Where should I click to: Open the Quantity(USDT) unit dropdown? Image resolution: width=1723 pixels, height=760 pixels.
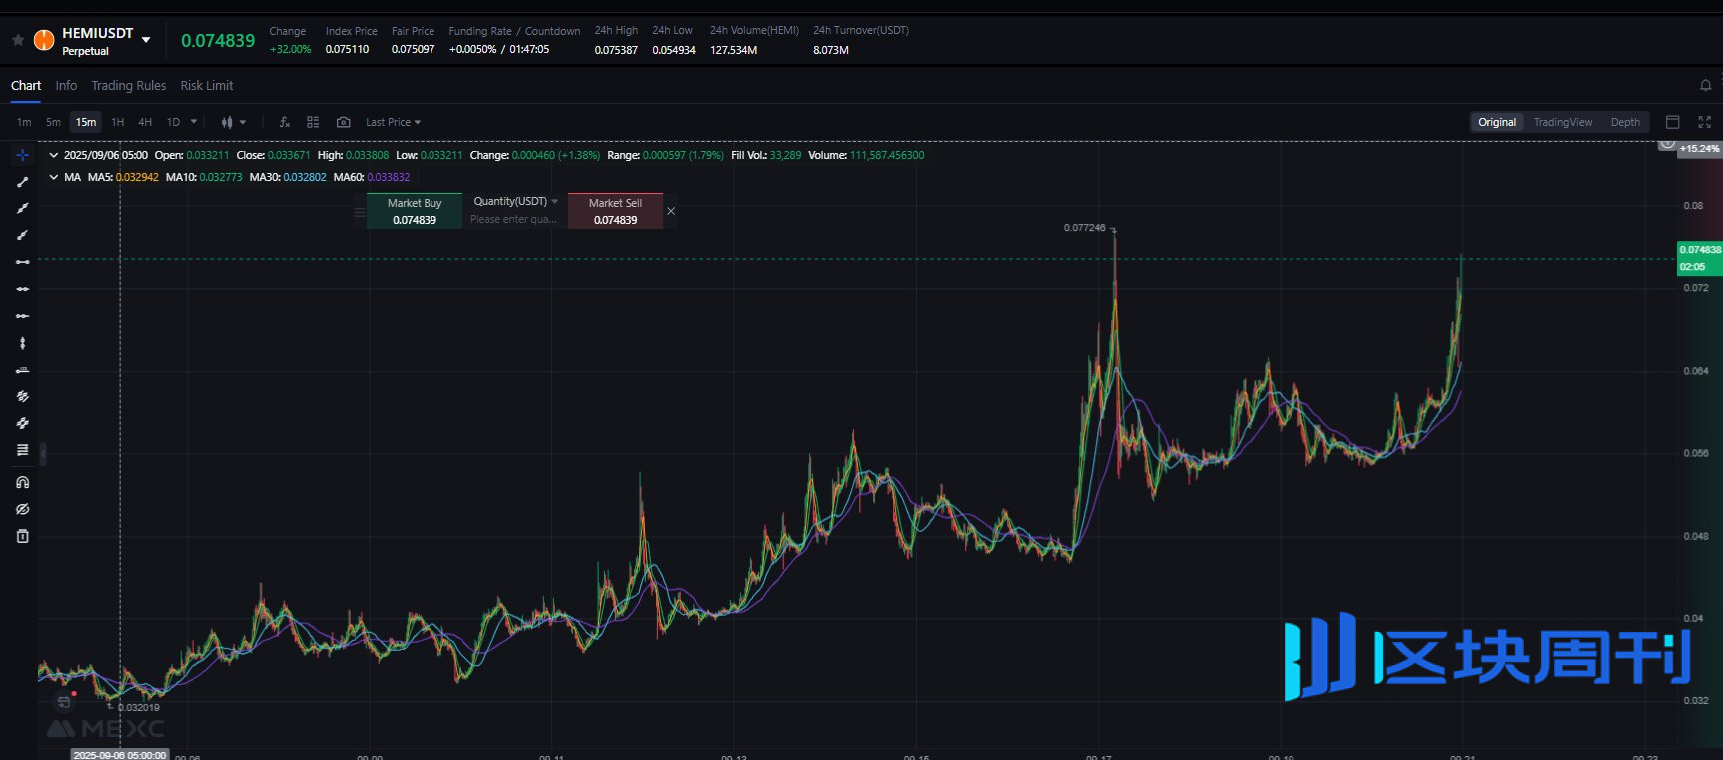(515, 201)
